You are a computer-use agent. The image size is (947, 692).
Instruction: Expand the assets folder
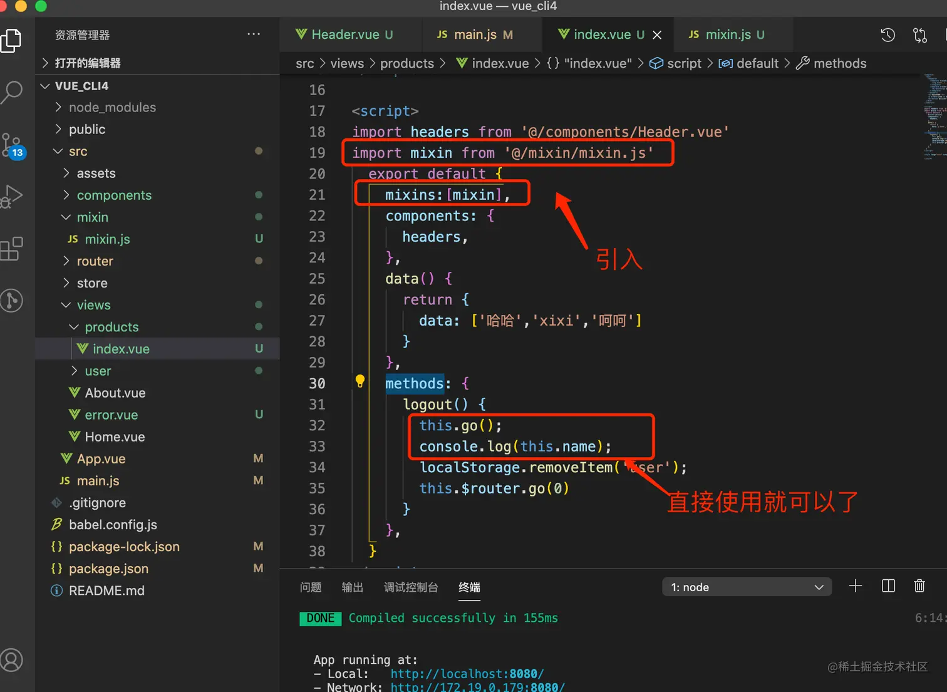click(157, 173)
